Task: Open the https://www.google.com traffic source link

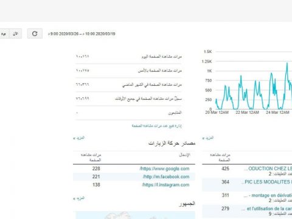Action: 164,169
